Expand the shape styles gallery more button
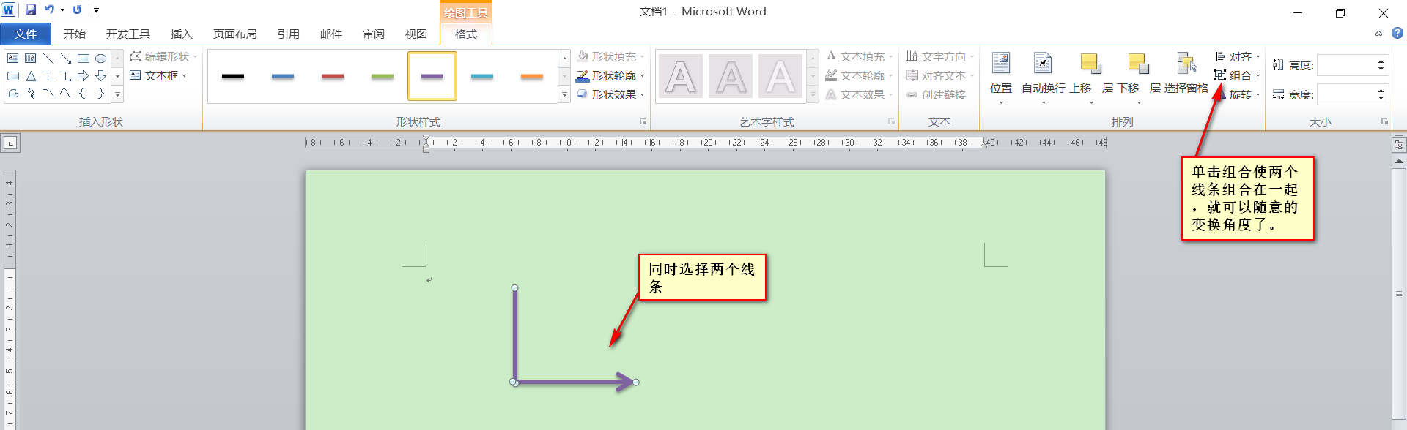1407x430 pixels. 564,94
